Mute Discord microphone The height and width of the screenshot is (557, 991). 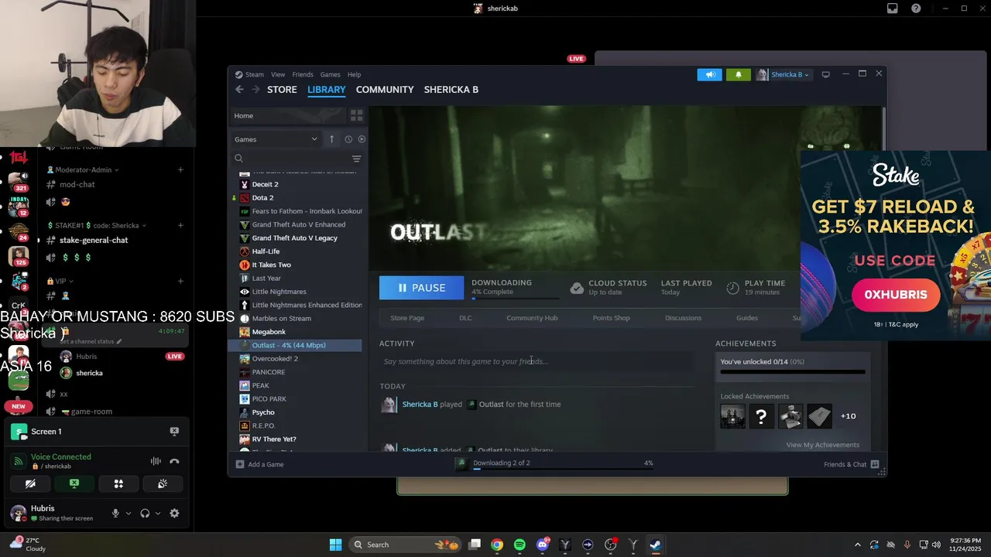pos(115,513)
